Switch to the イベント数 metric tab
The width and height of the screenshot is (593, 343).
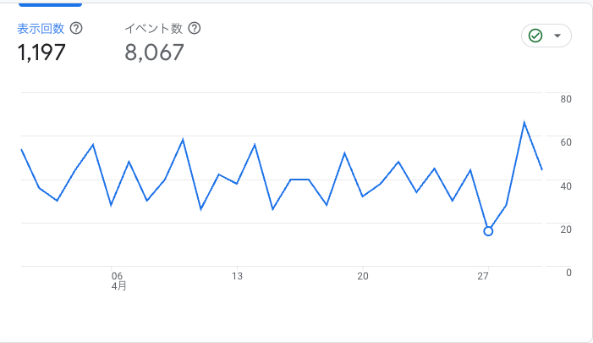pos(154,29)
